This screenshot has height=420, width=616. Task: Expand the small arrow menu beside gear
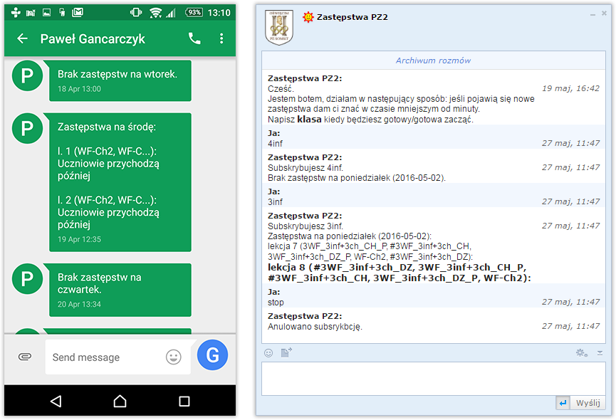(600, 352)
